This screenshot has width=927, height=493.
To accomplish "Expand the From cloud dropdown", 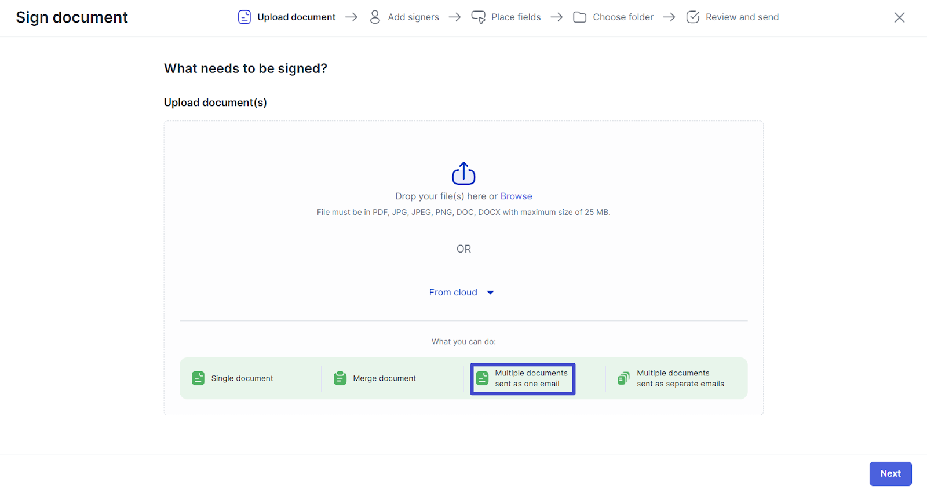I will click(x=454, y=293).
